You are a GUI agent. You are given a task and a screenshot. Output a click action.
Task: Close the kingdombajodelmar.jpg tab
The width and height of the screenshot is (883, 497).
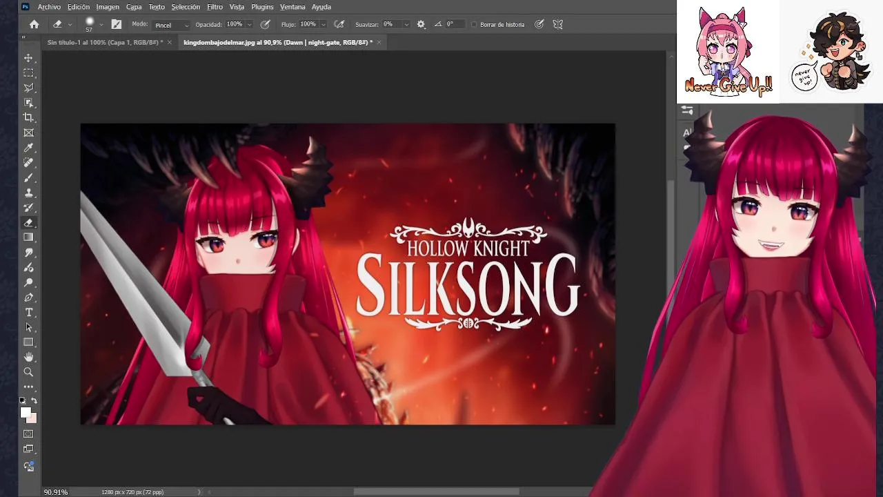pyautogui.click(x=379, y=43)
